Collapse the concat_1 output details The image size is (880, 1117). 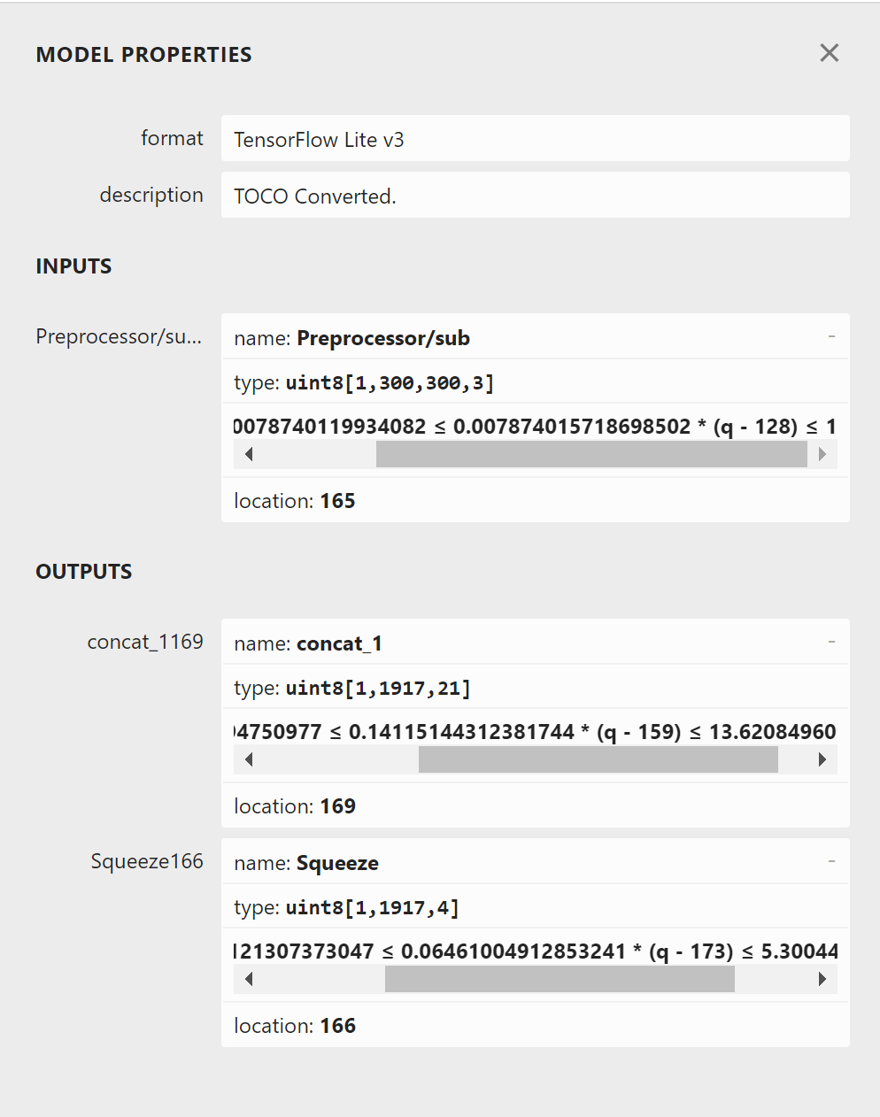click(x=831, y=642)
